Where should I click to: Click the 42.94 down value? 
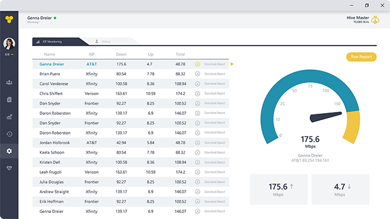[121, 142]
